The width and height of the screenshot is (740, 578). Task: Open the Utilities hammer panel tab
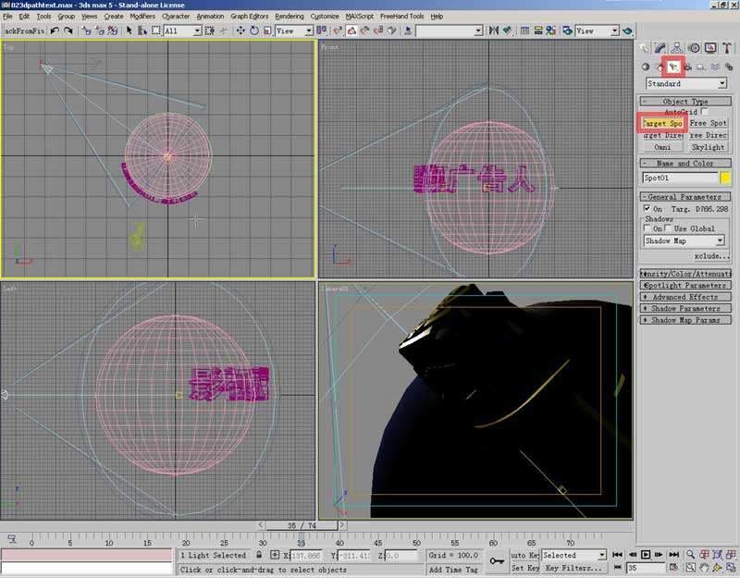click(728, 48)
